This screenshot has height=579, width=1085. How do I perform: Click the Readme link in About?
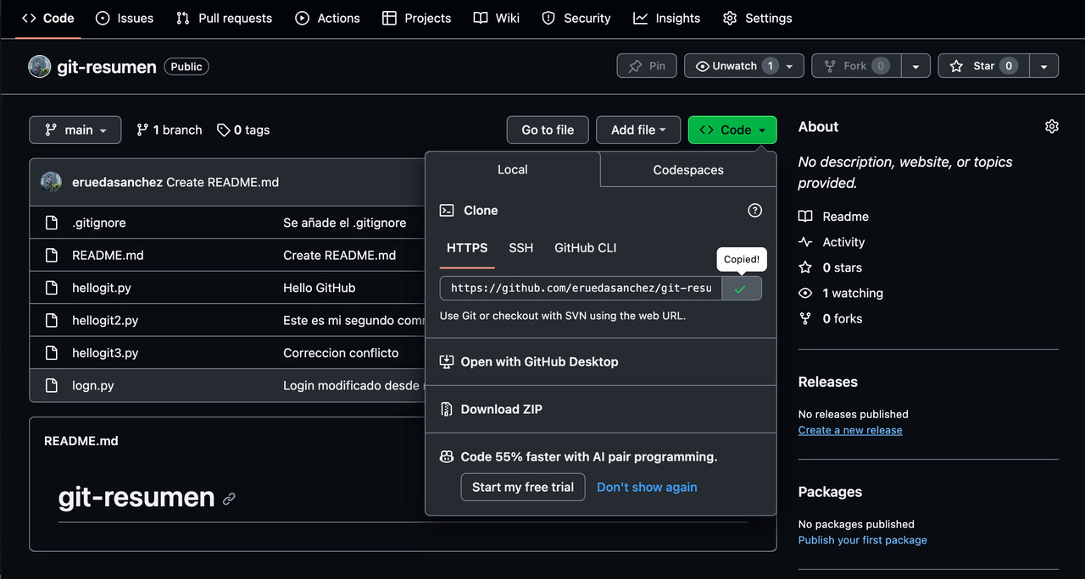(x=834, y=217)
